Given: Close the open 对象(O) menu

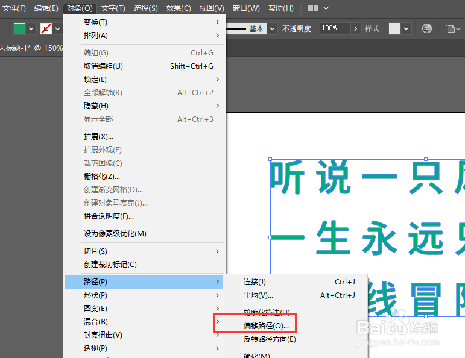Looking at the screenshot, I should click(80, 8).
